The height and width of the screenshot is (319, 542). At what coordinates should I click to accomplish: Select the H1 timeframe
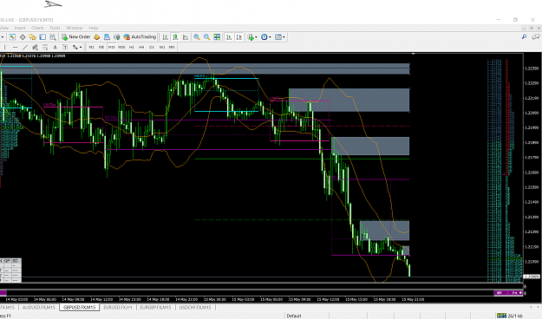click(x=131, y=47)
